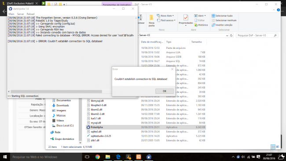Sort by Tamanho column header
The height and width of the screenshot is (161, 286).
[196, 42]
